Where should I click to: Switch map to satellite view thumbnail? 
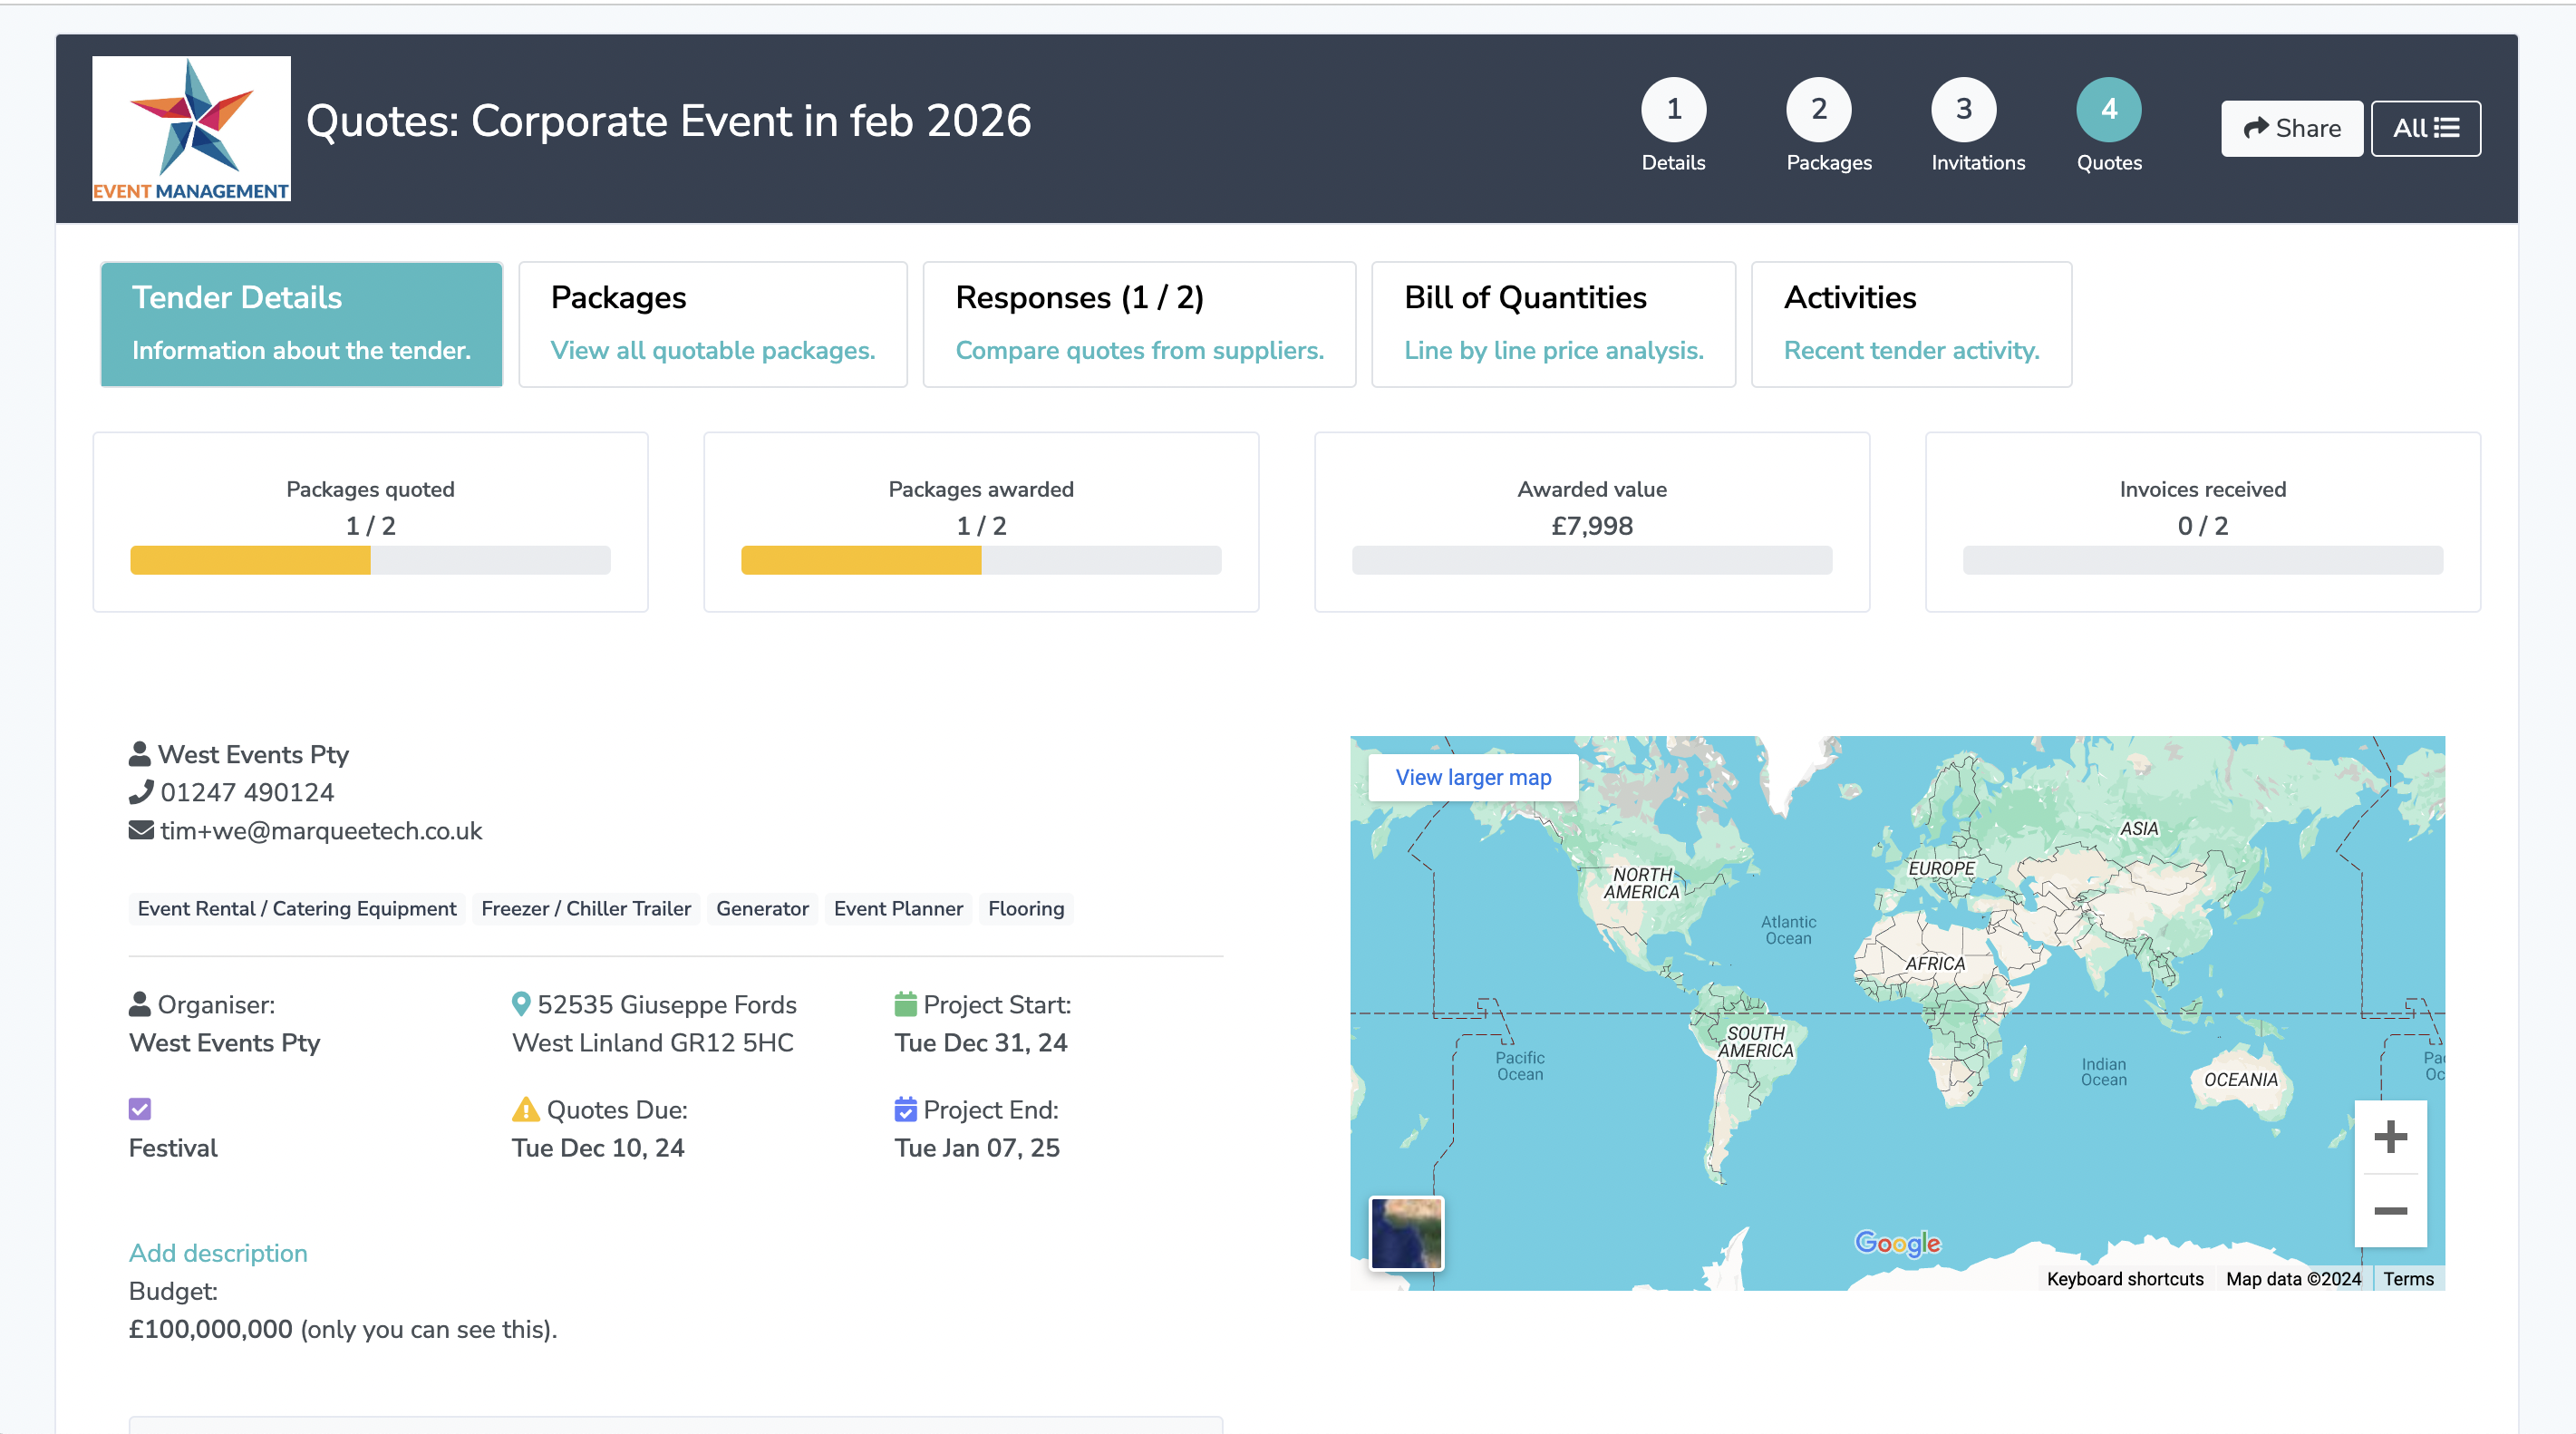click(x=1406, y=1233)
